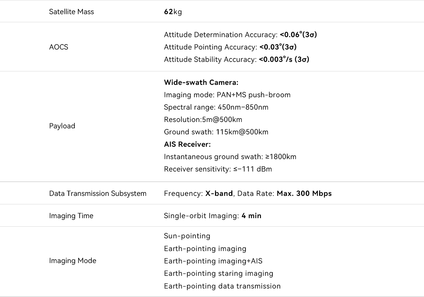
Task: Click the Receiver sensitivity line
Action: point(218,169)
